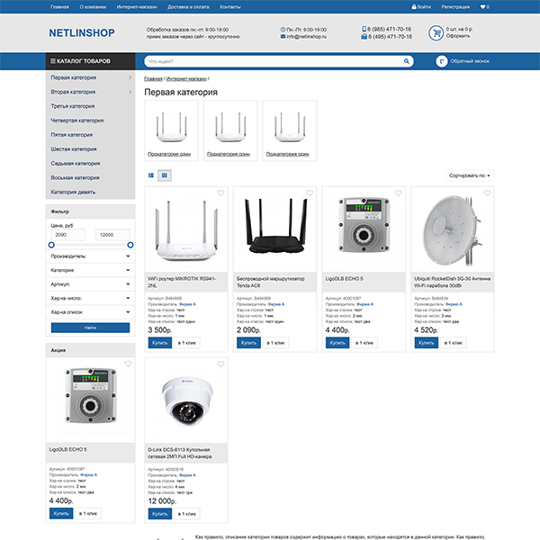Click Фирма А link on LigoDLB card
Viewport: 540px width, 540px height.
(x=365, y=304)
